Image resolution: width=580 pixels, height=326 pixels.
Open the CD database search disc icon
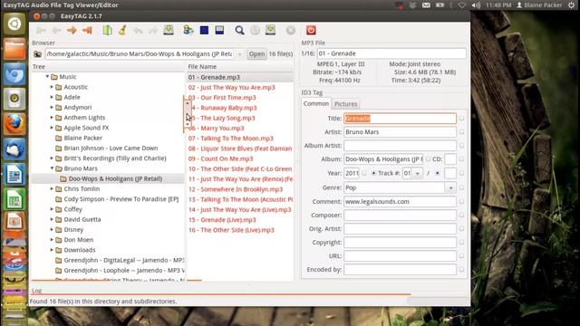[255, 30]
